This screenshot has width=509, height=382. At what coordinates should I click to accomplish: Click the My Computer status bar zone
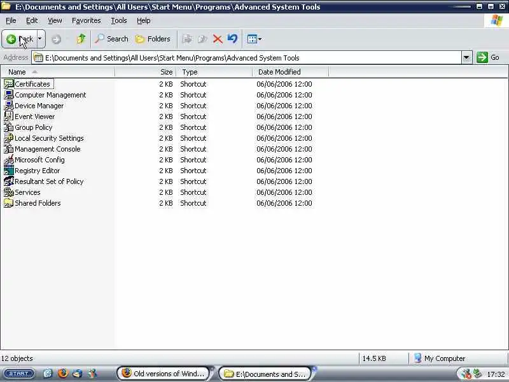pyautogui.click(x=439, y=358)
